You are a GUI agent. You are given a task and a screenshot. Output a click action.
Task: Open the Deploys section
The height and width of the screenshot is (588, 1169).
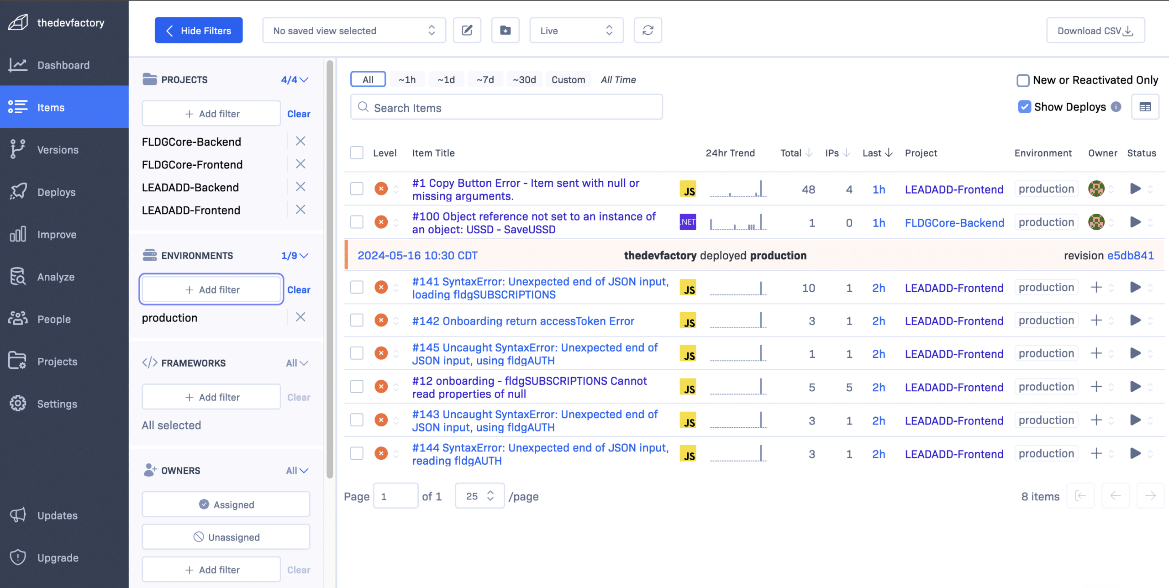56,192
